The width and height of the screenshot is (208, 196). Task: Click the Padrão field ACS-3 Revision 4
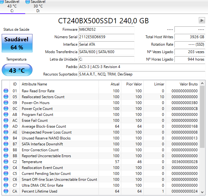(x=142, y=67)
